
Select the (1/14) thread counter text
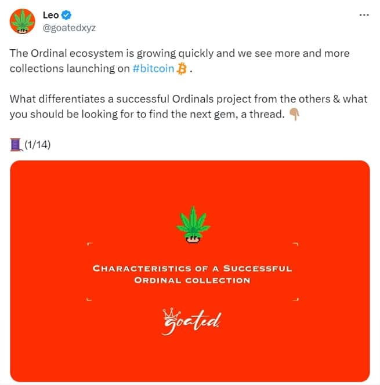[x=38, y=144]
